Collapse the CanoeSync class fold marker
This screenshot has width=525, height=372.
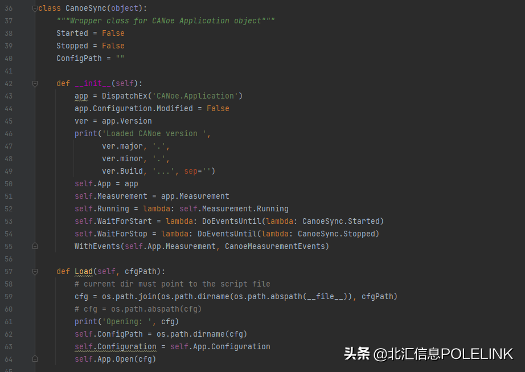(35, 9)
